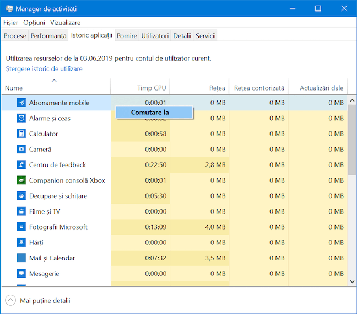Image resolution: width=357 pixels, height=314 pixels.
Task: Close the Manager de activități window
Action: coord(344,8)
